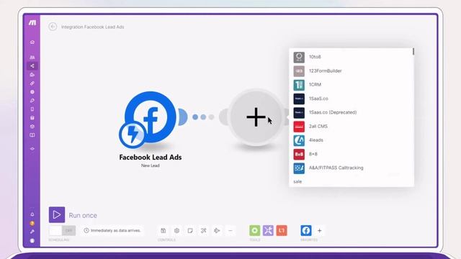The image size is (461, 259).
Task: Open the sidebar rocket icon near bottom
Action: pyautogui.click(x=32, y=232)
